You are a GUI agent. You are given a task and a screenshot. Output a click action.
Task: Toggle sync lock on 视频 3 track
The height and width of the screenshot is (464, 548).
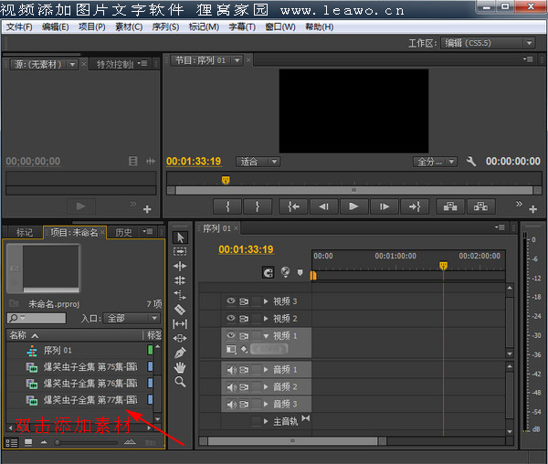[x=244, y=301]
